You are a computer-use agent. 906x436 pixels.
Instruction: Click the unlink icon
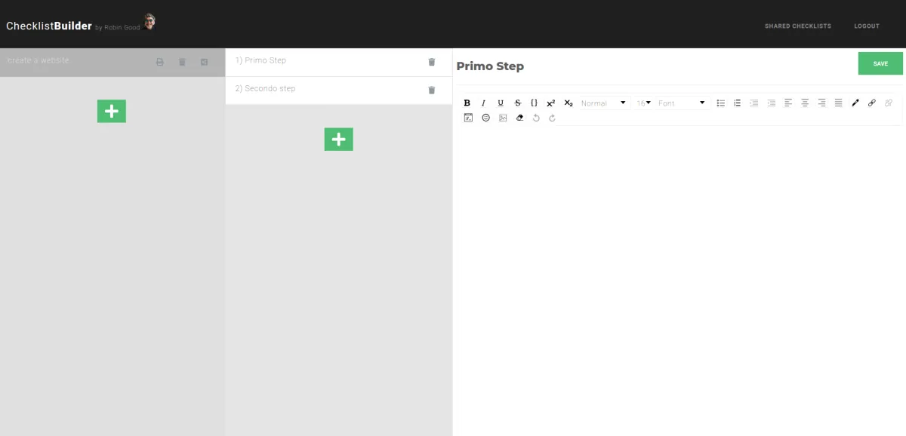(889, 103)
